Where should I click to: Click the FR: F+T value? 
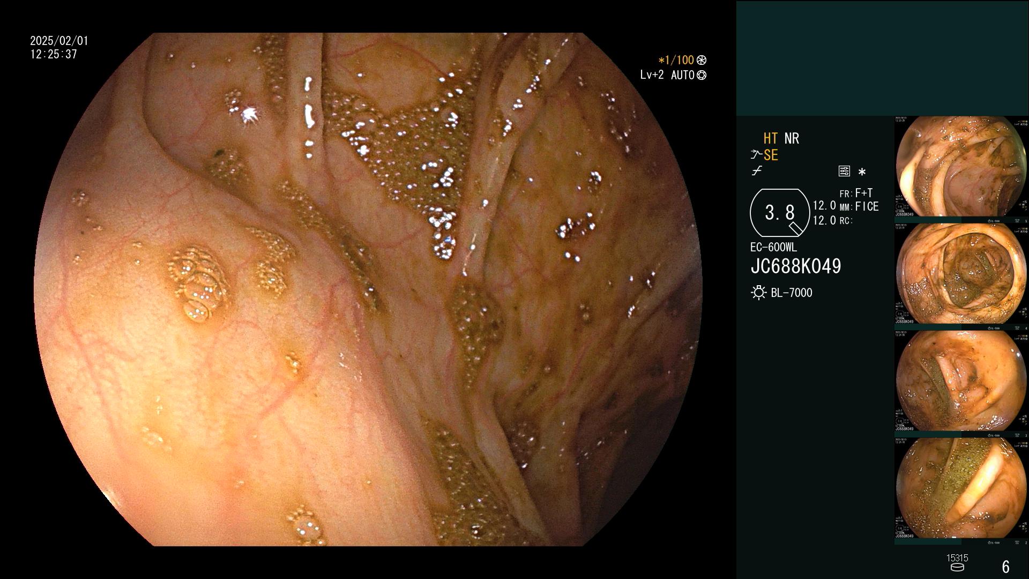(856, 193)
